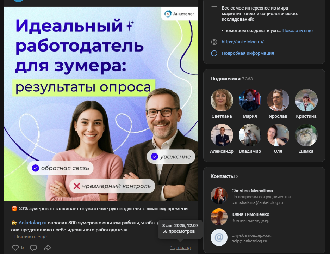
Task: Open subscriber Мария's avatar
Action: [250, 100]
